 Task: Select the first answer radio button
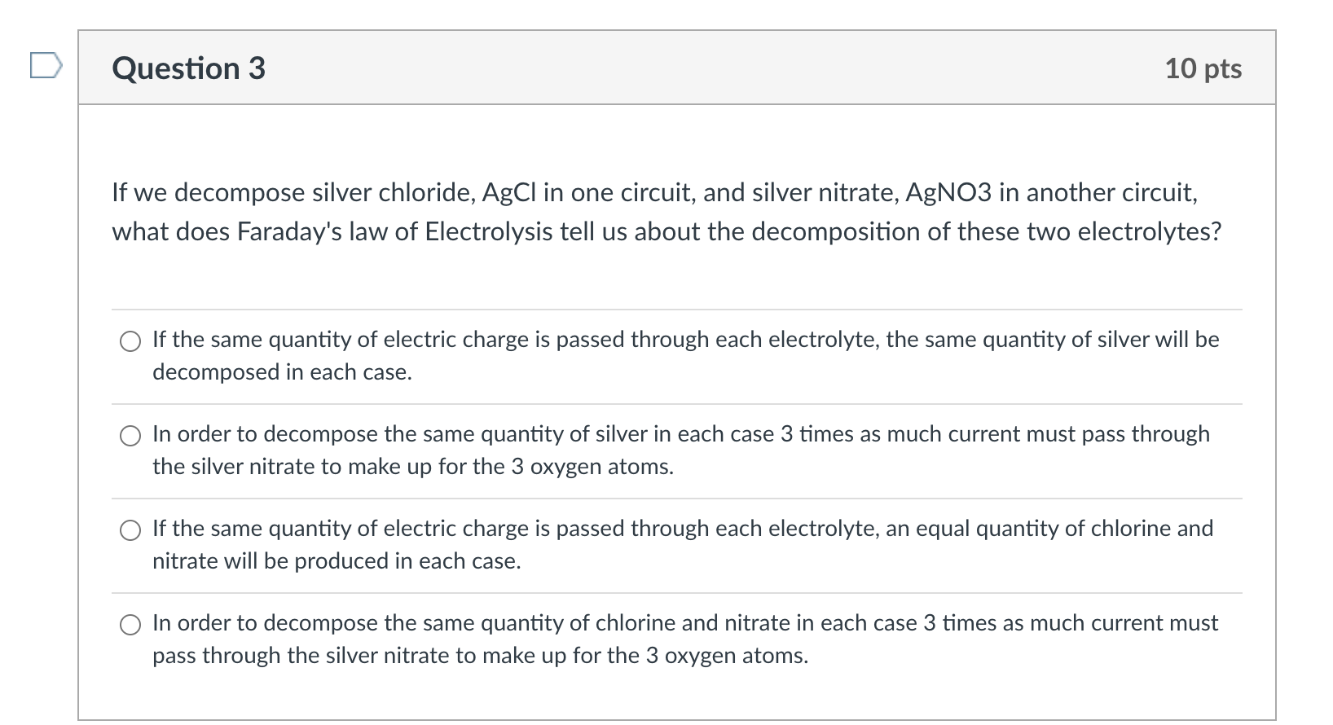pos(130,341)
